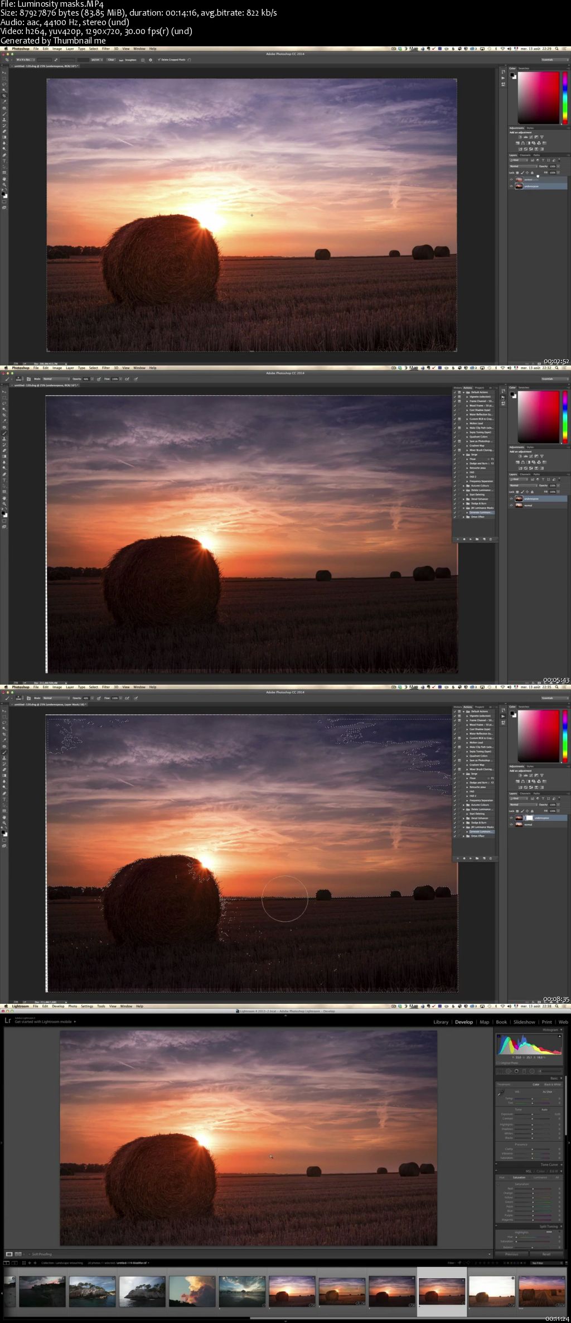Select the Hand tool in first Photoshop frame
The width and height of the screenshot is (571, 1323).
(4, 178)
